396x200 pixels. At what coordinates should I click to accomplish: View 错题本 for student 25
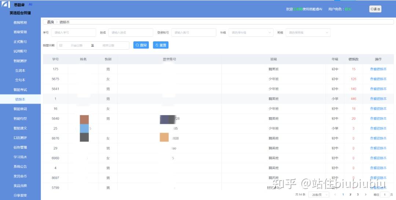[378, 128]
